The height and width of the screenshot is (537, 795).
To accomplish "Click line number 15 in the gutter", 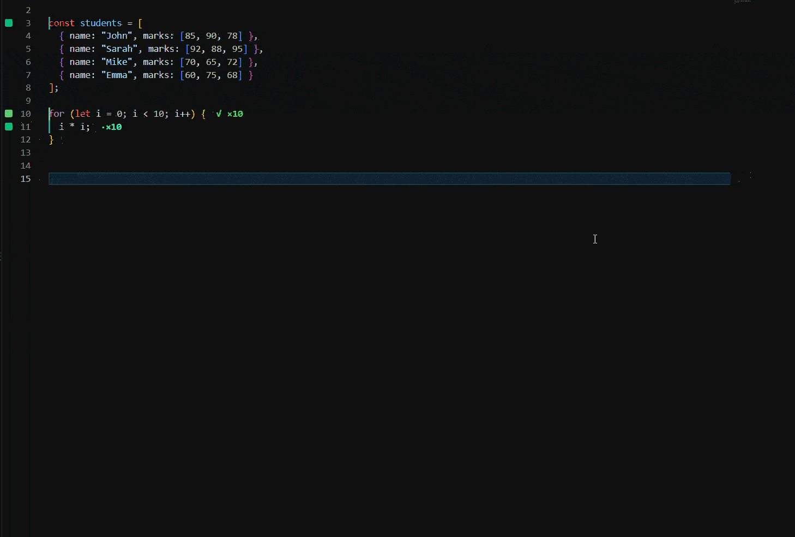I will coord(26,179).
